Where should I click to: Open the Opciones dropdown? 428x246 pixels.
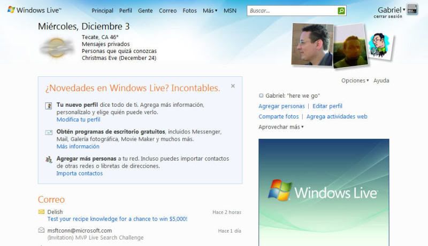[x=355, y=81]
